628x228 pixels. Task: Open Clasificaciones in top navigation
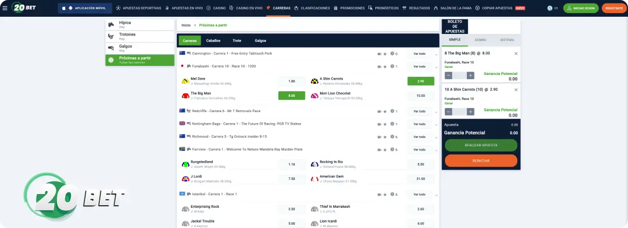pyautogui.click(x=312, y=8)
